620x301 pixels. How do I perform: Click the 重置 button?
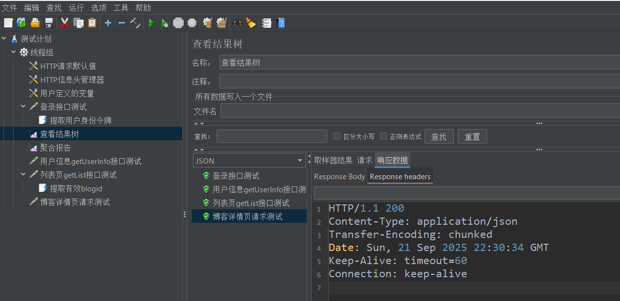click(x=472, y=136)
